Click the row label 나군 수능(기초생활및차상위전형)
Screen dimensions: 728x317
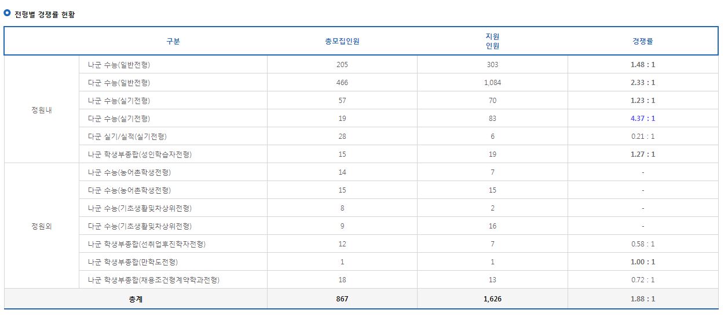tap(140, 208)
